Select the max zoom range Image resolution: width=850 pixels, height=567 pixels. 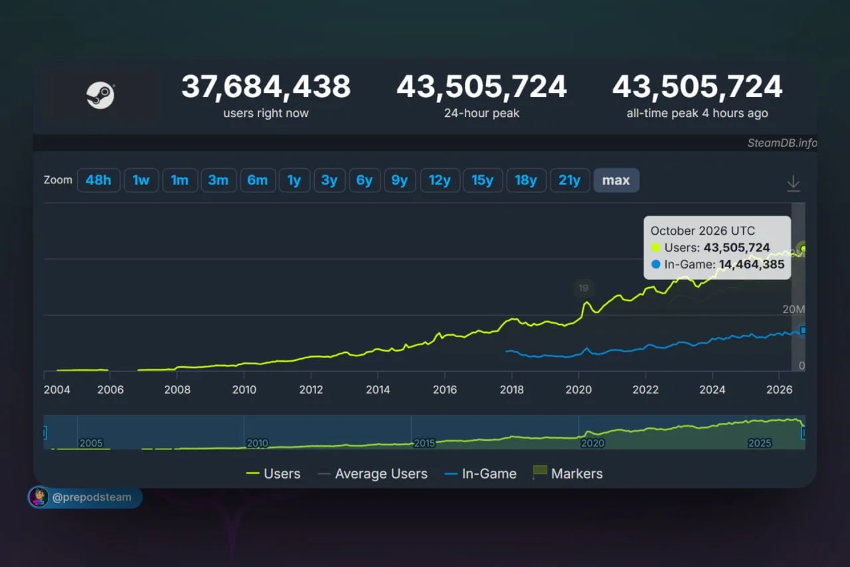point(616,180)
